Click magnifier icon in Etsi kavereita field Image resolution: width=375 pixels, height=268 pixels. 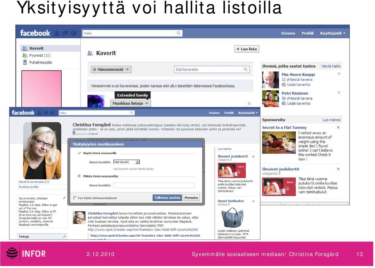(245, 69)
